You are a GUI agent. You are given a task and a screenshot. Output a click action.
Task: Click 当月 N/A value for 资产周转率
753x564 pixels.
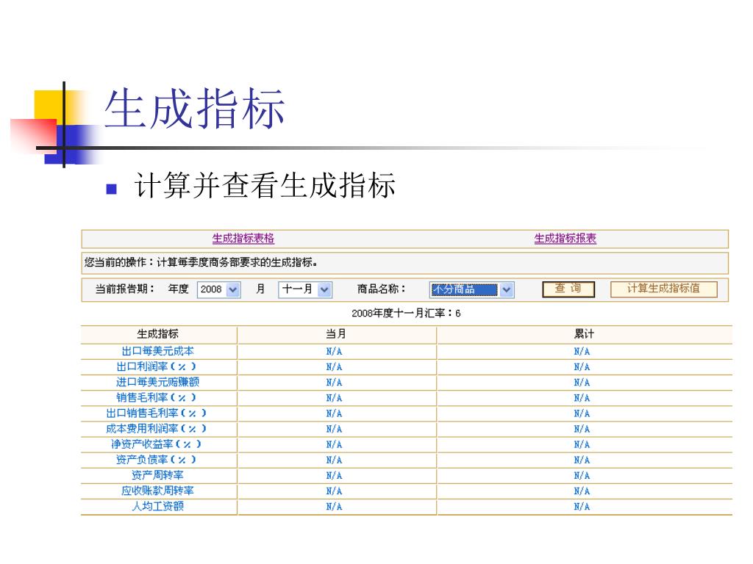335,476
